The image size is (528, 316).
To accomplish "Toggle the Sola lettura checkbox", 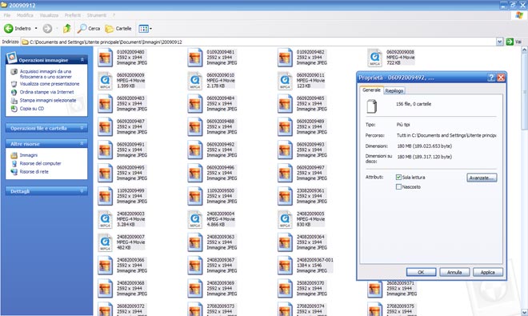I will [x=398, y=178].
